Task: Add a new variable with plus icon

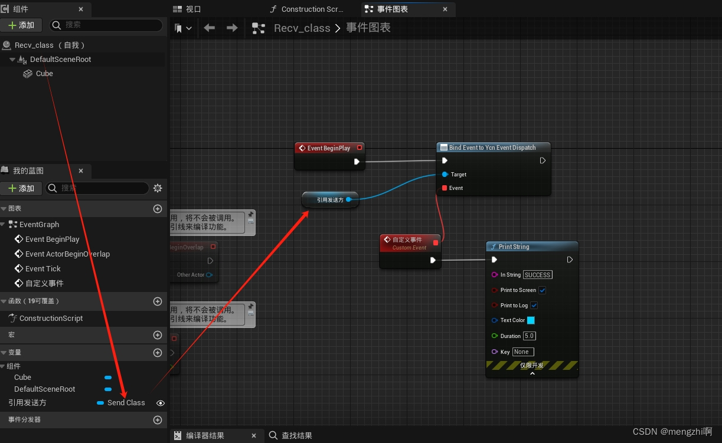Action: [158, 353]
